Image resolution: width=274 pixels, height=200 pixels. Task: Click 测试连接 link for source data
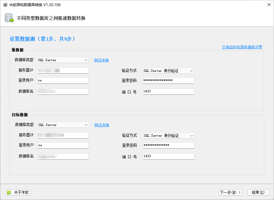pyautogui.click(x=102, y=60)
